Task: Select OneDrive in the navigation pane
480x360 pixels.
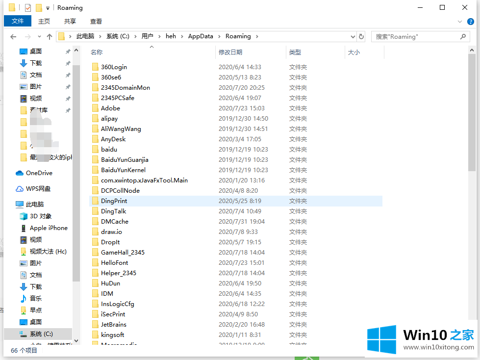Action: point(39,173)
